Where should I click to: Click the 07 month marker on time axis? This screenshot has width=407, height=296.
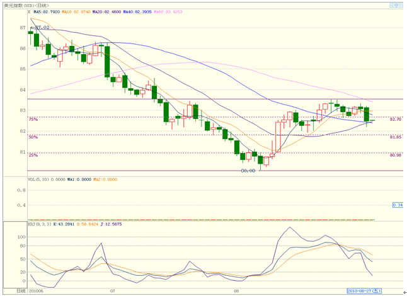[112, 291]
